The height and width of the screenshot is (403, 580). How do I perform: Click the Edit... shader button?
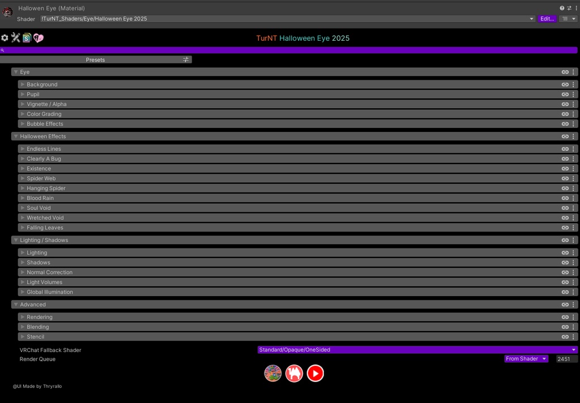547,19
